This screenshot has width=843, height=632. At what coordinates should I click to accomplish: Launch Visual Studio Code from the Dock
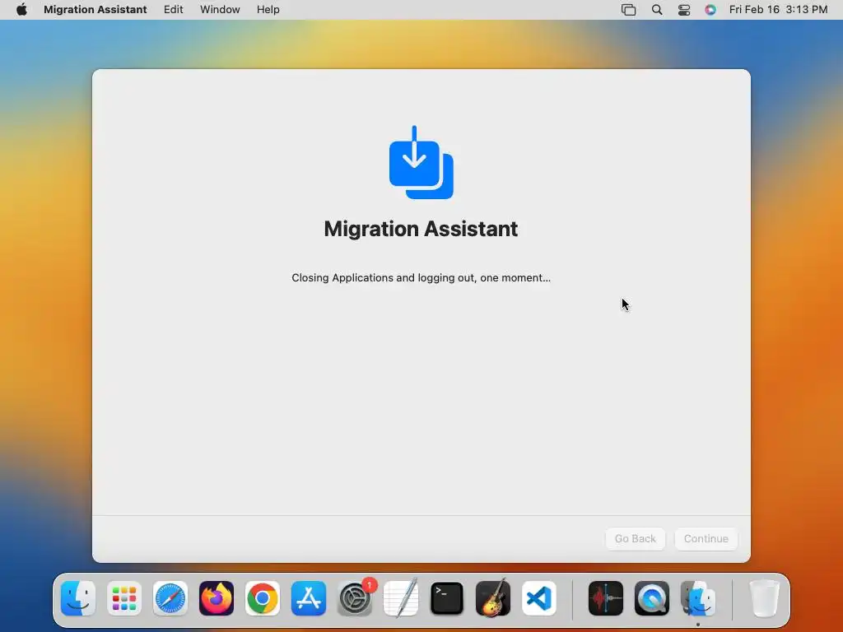point(538,598)
